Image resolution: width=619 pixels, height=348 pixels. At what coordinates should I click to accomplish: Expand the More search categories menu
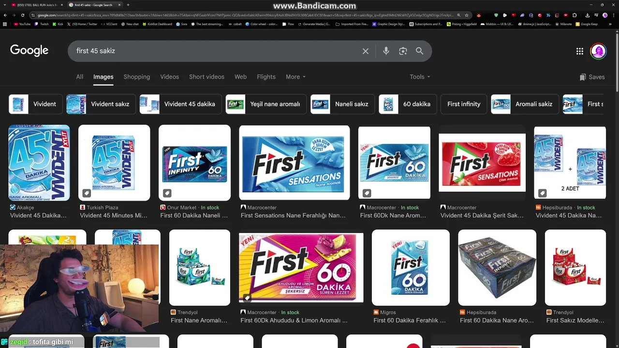click(x=295, y=77)
